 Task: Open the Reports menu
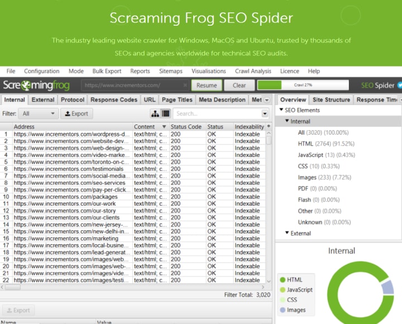(x=140, y=71)
